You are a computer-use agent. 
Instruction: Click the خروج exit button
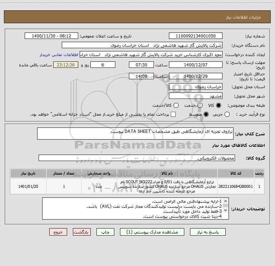click(58, 232)
